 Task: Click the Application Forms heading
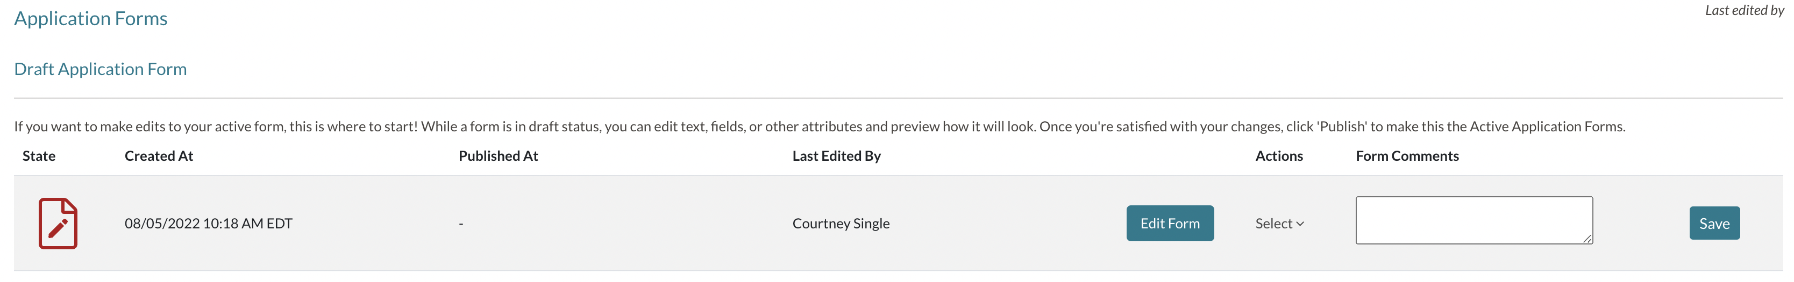tap(90, 18)
